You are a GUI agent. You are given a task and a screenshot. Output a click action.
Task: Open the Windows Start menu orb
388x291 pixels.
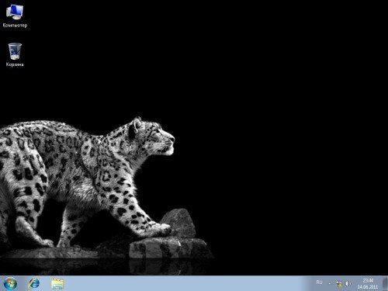(x=10, y=283)
